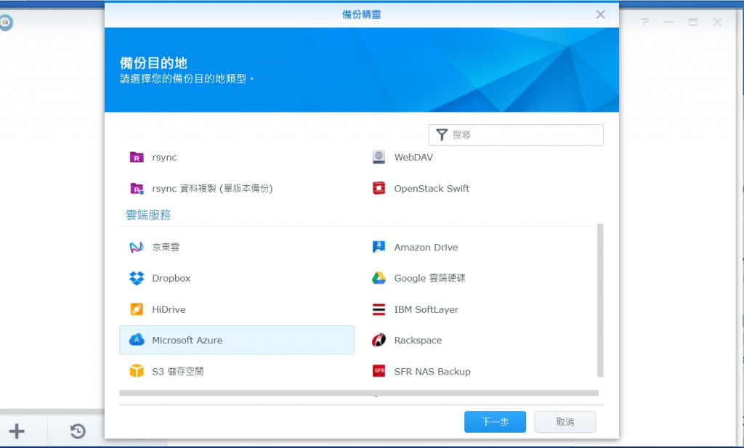Select the '京東雲' text label
Viewport: 744px width, 448px height.
pyautogui.click(x=166, y=247)
